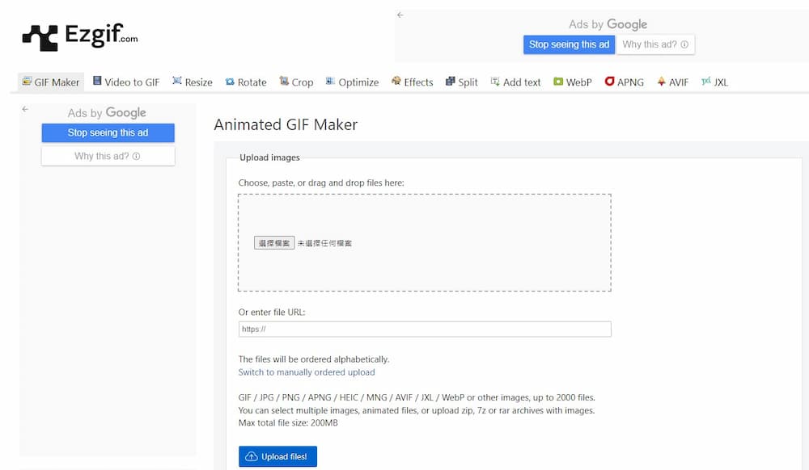Click info icon in sidebar Why this ad
The width and height of the screenshot is (809, 470).
[x=136, y=156]
